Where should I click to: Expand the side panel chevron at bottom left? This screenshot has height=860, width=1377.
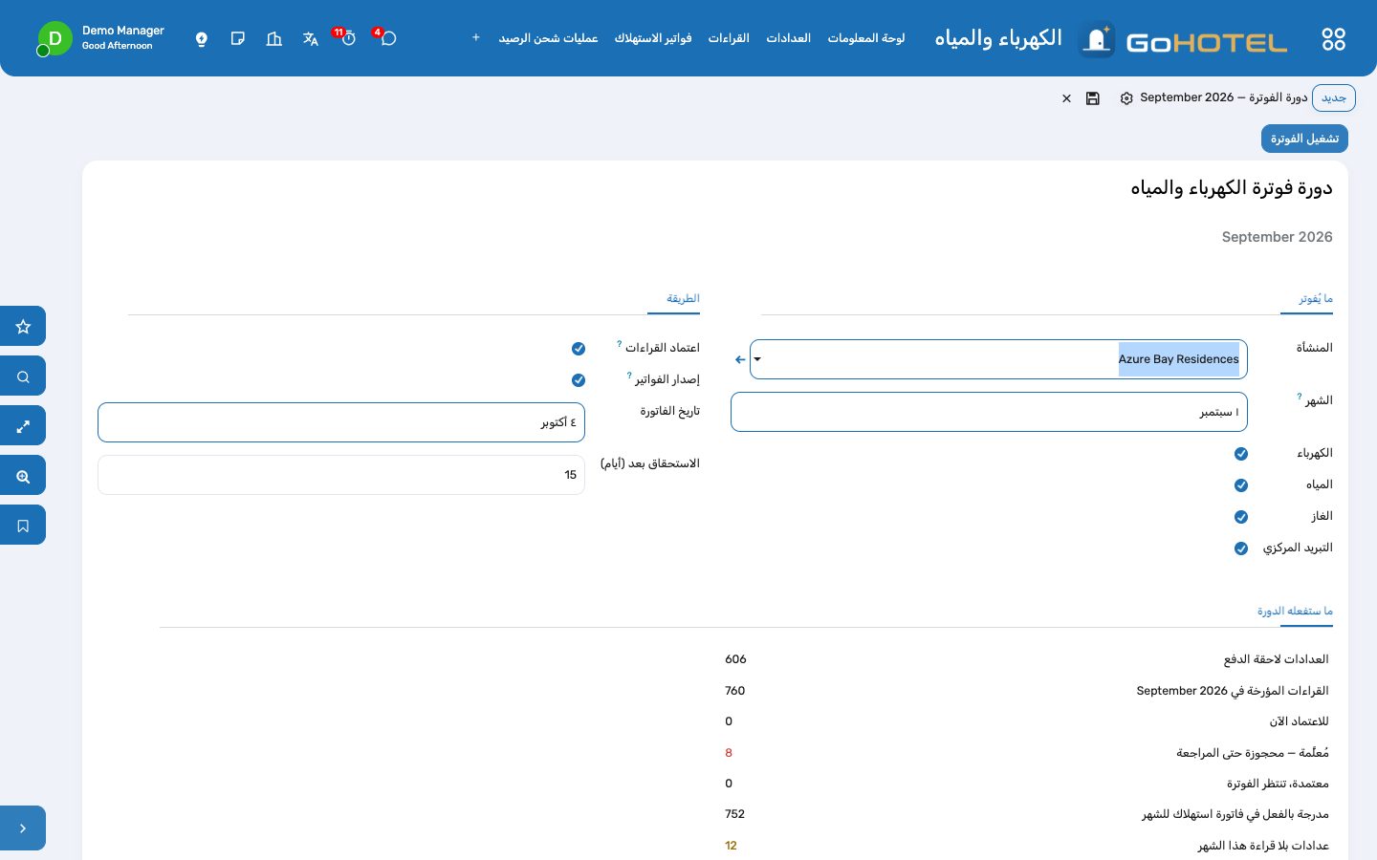point(23,828)
